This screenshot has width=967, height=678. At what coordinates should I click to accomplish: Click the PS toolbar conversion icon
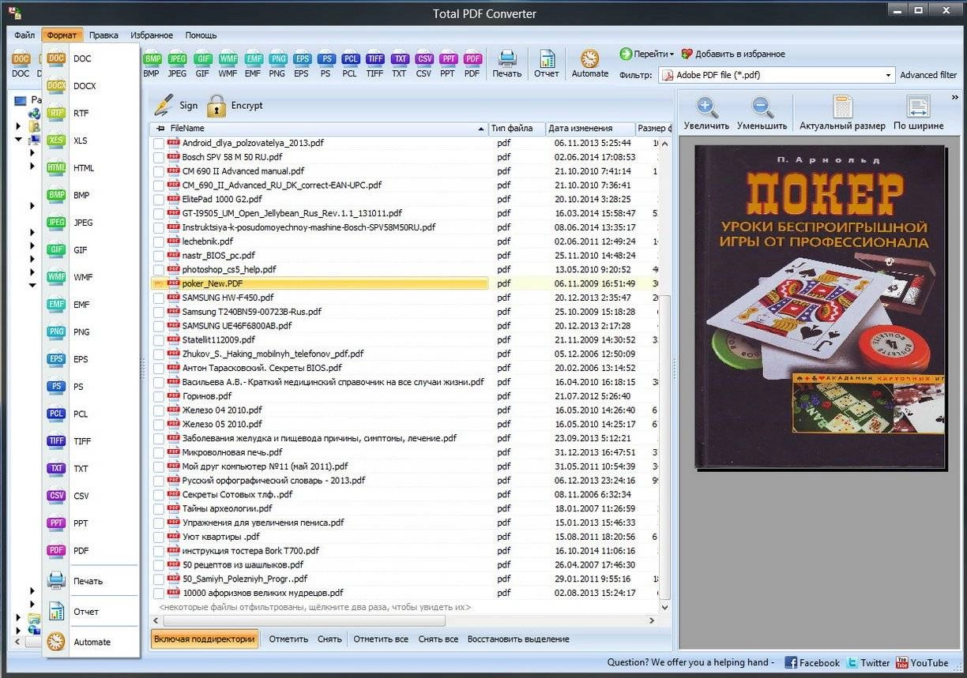click(x=325, y=64)
